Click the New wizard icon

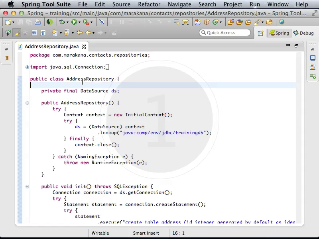pos(8,22)
